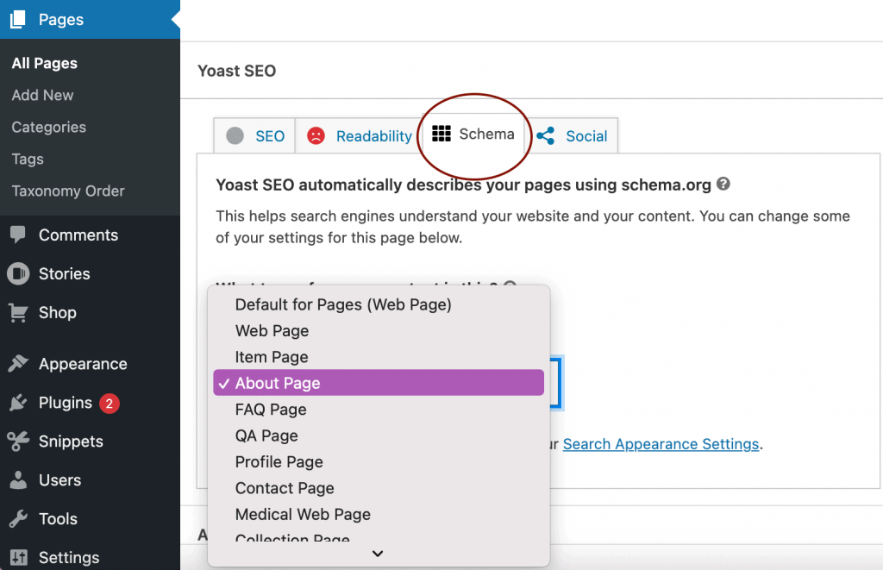Choose 'Medical Web Page' option
883x570 pixels.
point(379,514)
